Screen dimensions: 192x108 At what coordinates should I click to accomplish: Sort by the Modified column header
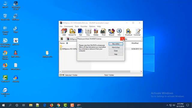point(135,43)
